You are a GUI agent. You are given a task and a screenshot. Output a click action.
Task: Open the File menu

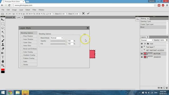tap(3, 10)
